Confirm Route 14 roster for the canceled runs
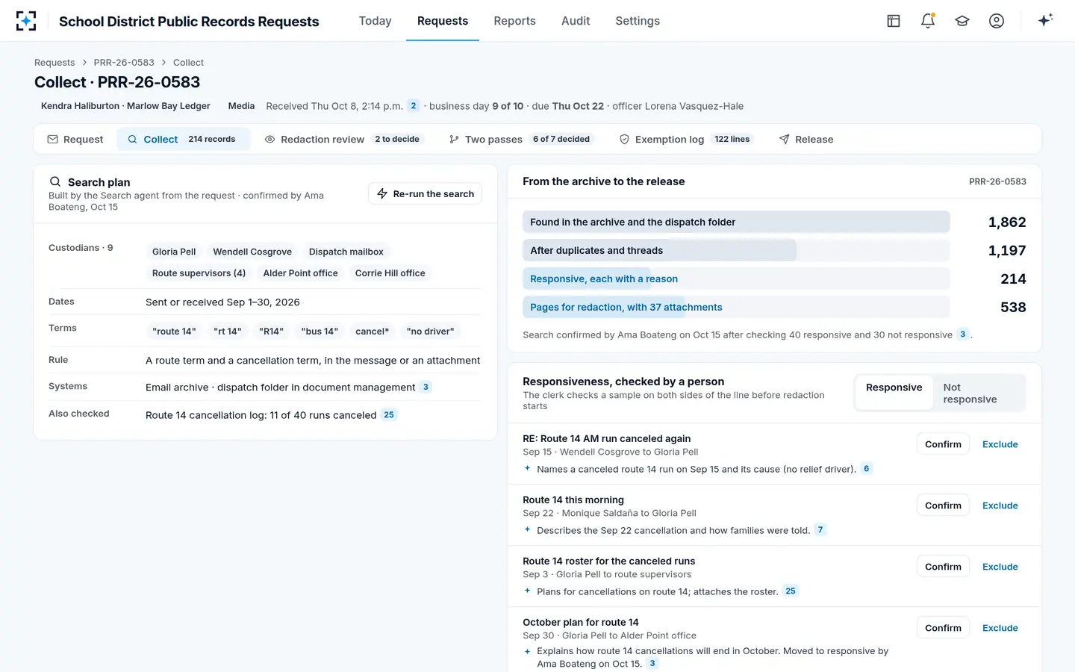Image resolution: width=1075 pixels, height=672 pixels. click(x=943, y=567)
